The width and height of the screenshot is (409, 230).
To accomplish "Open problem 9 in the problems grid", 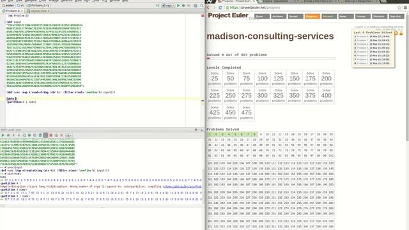I will coord(261,134).
